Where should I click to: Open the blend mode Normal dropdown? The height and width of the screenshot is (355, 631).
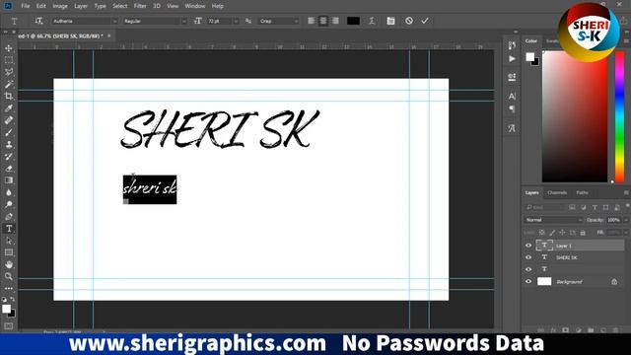[553, 220]
